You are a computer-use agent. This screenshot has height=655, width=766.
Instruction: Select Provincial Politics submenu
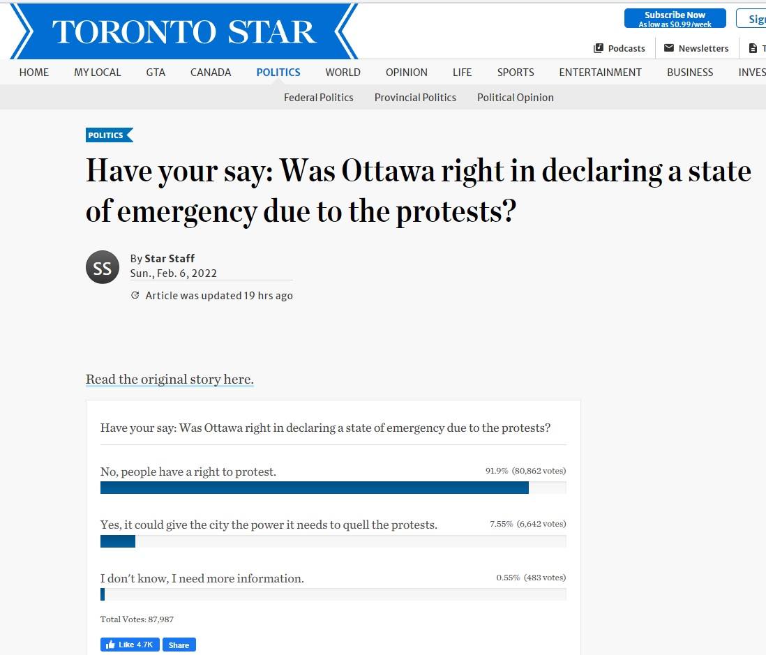[x=415, y=98]
